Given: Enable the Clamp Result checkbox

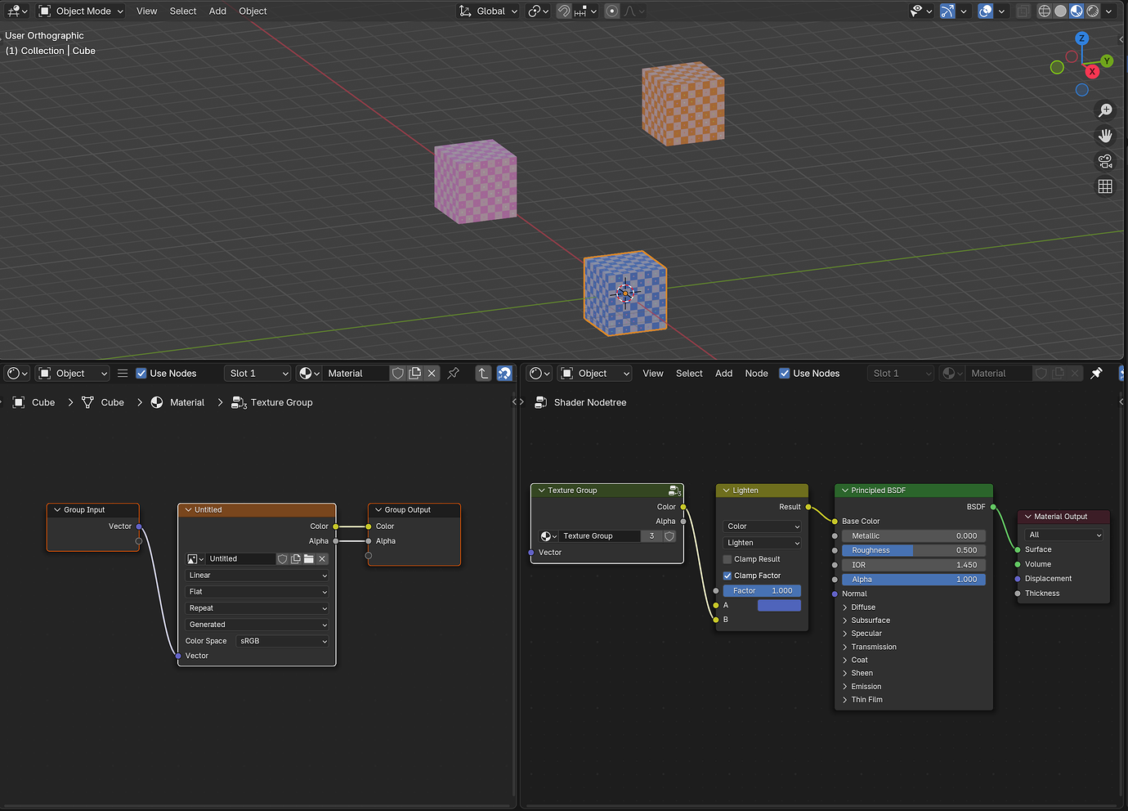Looking at the screenshot, I should coord(727,559).
